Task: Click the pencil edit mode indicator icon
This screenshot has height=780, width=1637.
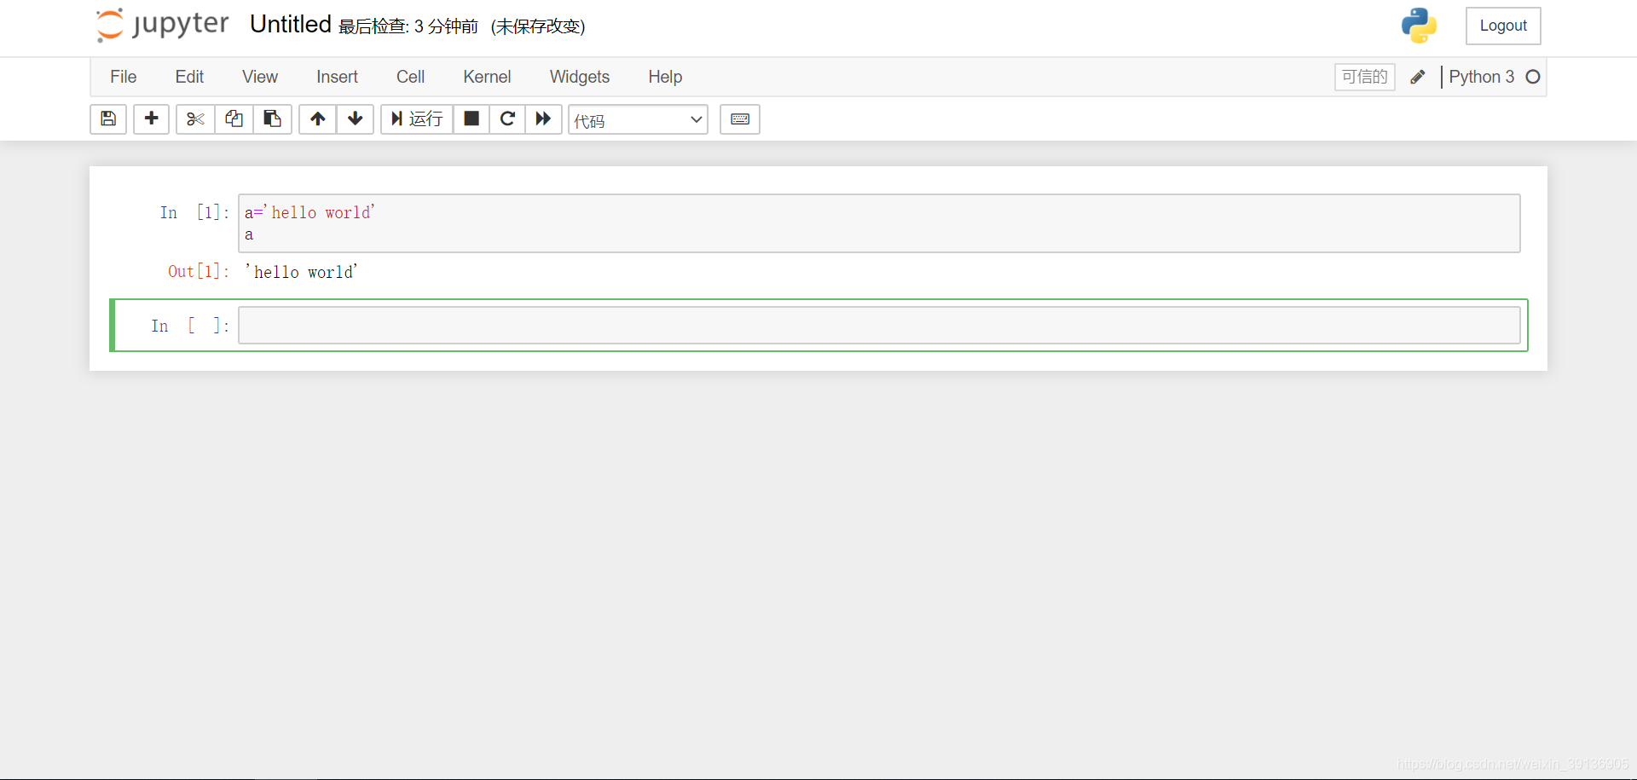Action: pos(1417,77)
